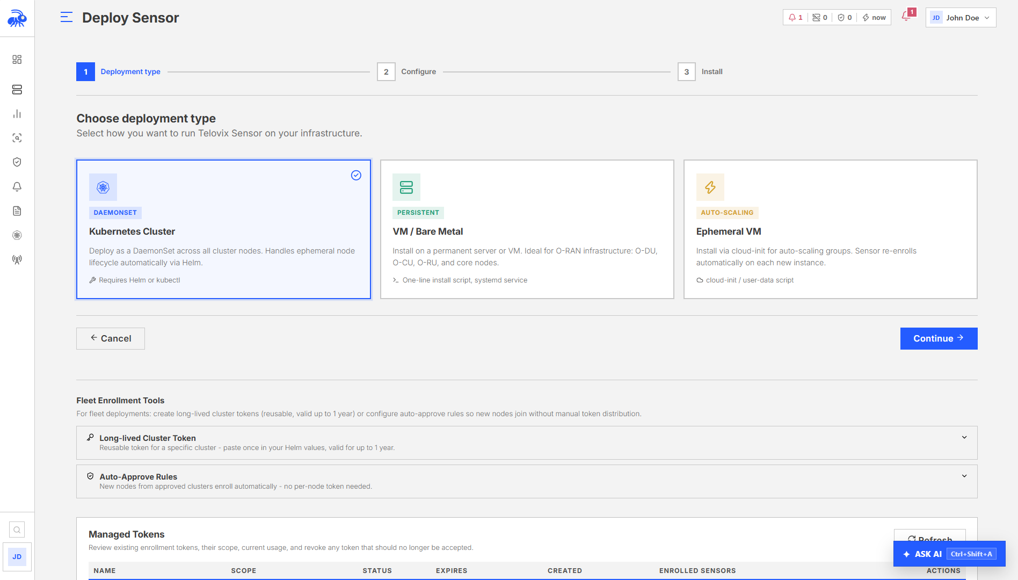Open the sensors server icon in sidebar

(17, 89)
